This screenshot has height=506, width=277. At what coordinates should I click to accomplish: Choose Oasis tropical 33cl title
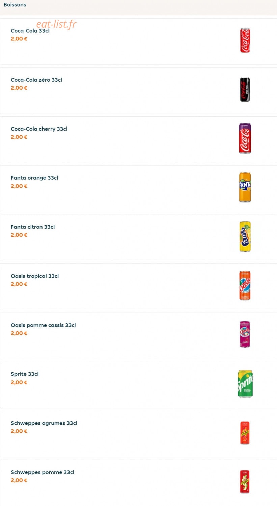pyautogui.click(x=35, y=276)
